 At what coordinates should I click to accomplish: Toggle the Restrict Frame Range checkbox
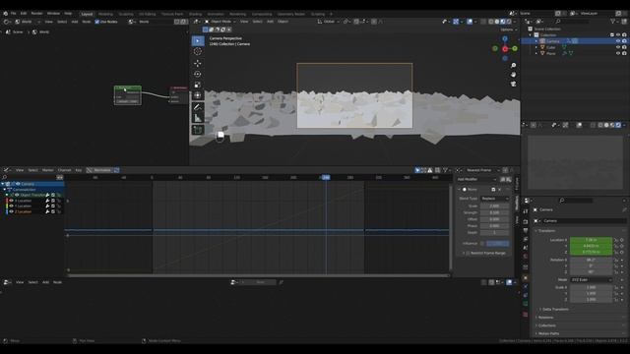(x=468, y=254)
